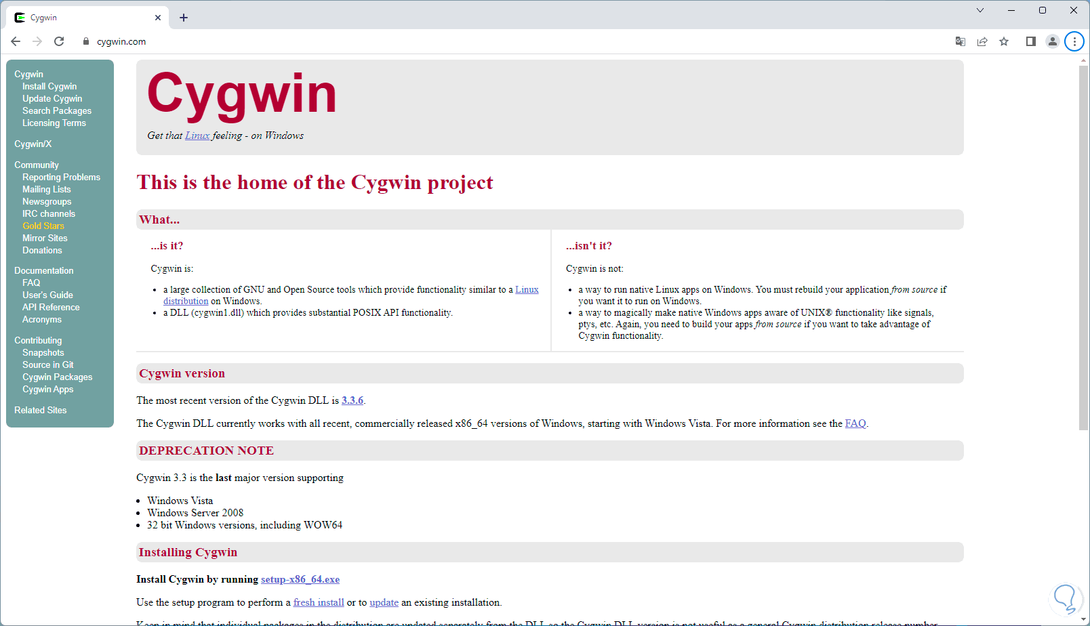Bookmark this page with the star
The image size is (1090, 626).
(1004, 41)
